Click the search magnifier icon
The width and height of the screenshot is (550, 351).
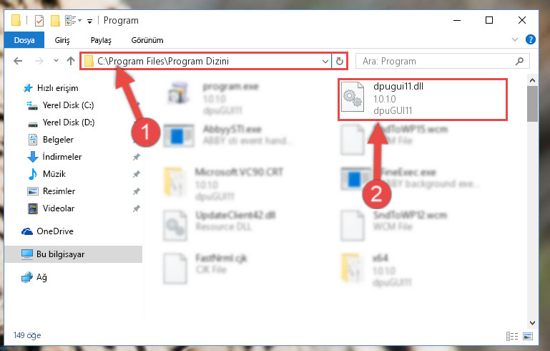pos(519,61)
